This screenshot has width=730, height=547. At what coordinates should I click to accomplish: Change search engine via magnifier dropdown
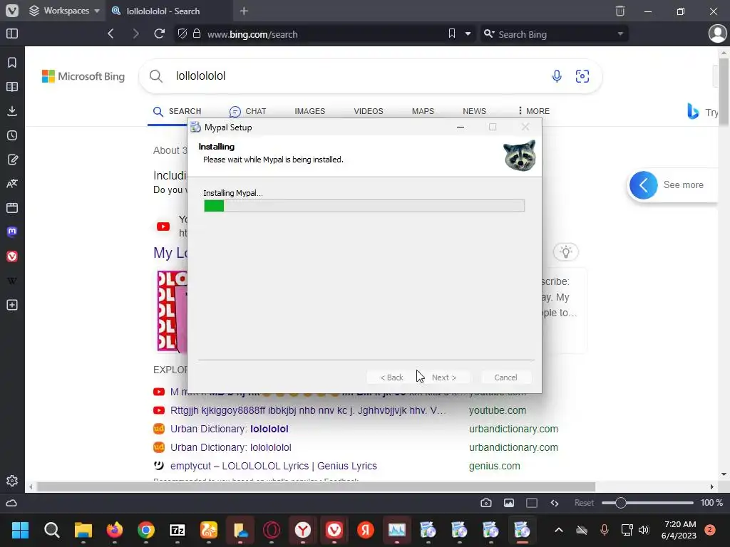tap(489, 34)
